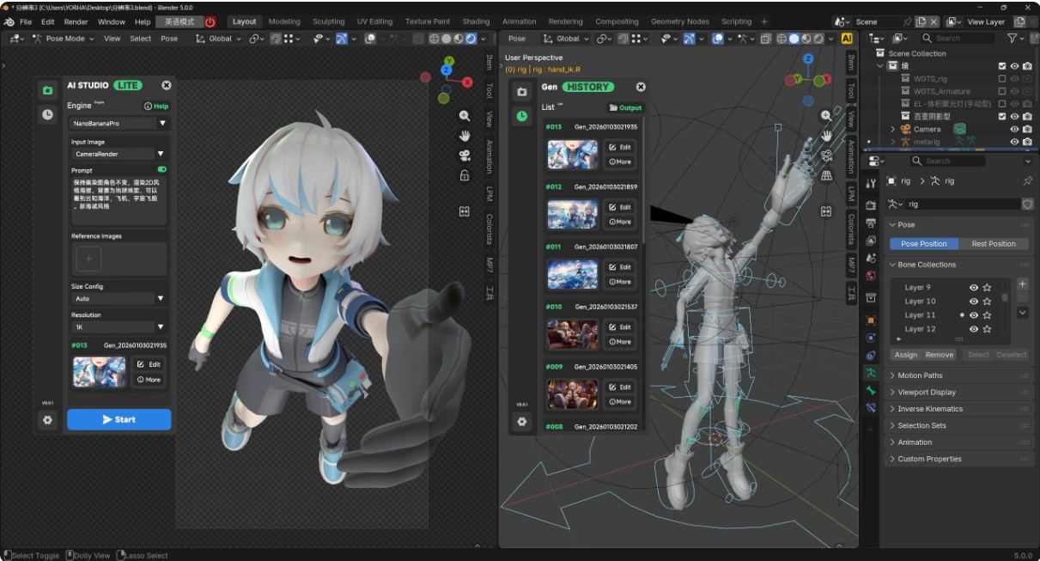
Task: Open the CameraRender input image dropdown
Action: [x=119, y=154]
